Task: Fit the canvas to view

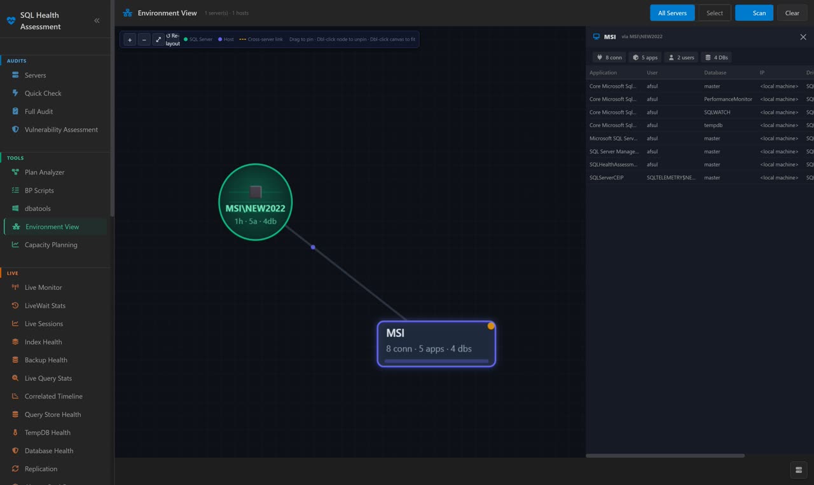Action: 158,39
